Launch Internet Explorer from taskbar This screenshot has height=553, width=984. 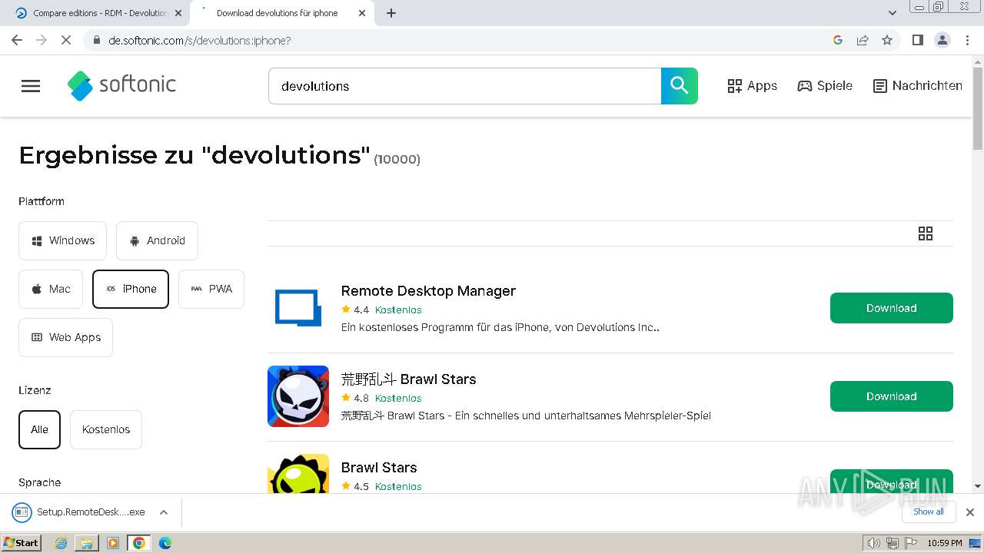(x=61, y=543)
